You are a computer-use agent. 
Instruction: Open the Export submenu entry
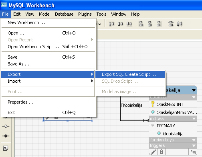(x=48, y=74)
